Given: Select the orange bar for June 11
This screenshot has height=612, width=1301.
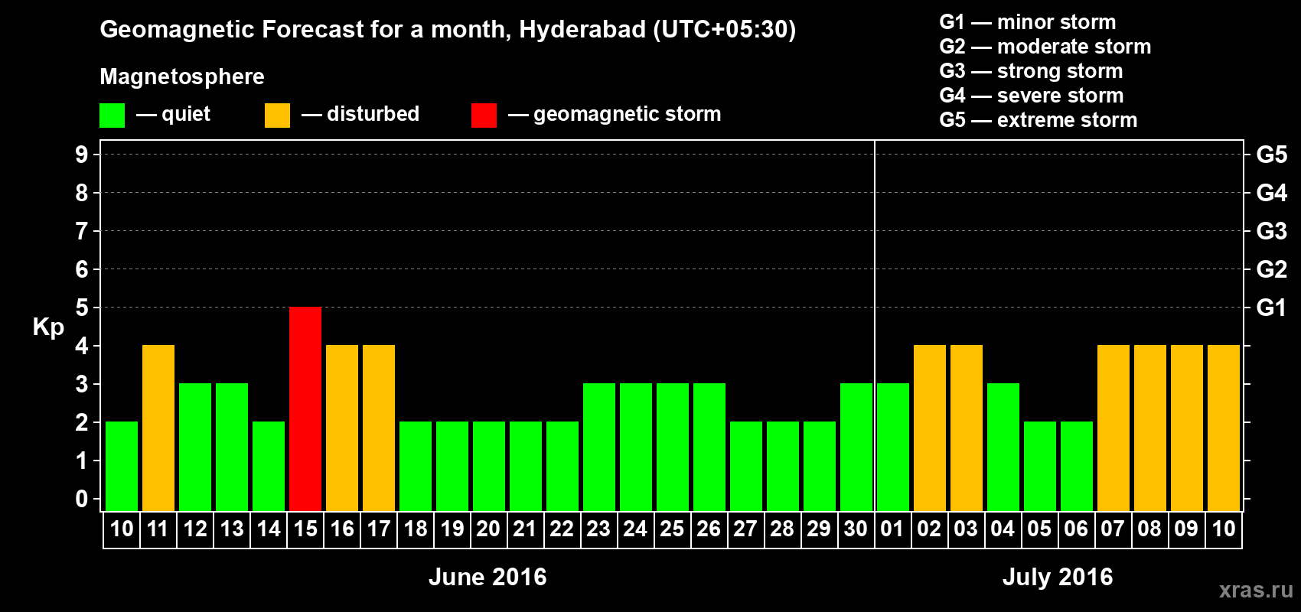Looking at the screenshot, I should (x=158, y=428).
